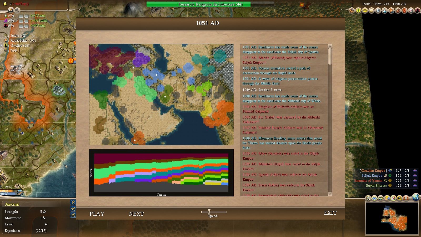Open the Domestic Advisor house icon
The height and width of the screenshot is (237, 421).
click(352, 11)
